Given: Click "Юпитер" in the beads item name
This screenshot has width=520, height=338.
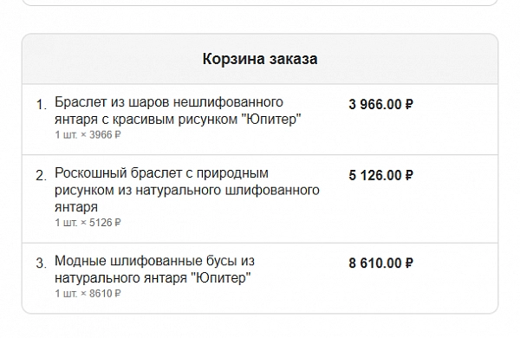Looking at the screenshot, I should [222, 277].
